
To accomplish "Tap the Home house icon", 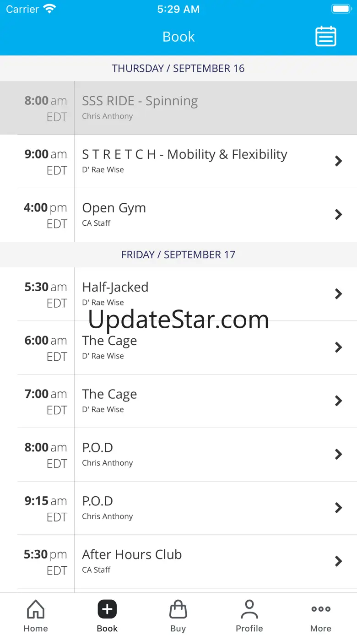I will [x=36, y=610].
